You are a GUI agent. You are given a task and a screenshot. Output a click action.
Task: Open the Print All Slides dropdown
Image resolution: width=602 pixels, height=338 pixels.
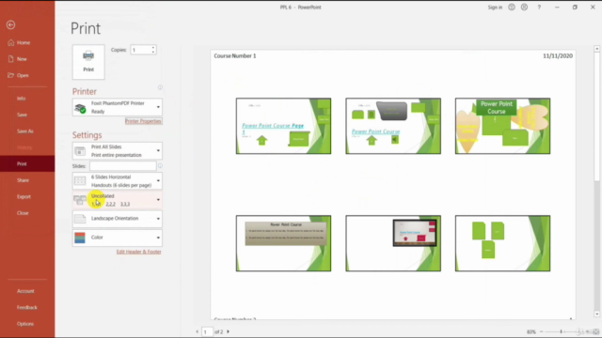[117, 151]
